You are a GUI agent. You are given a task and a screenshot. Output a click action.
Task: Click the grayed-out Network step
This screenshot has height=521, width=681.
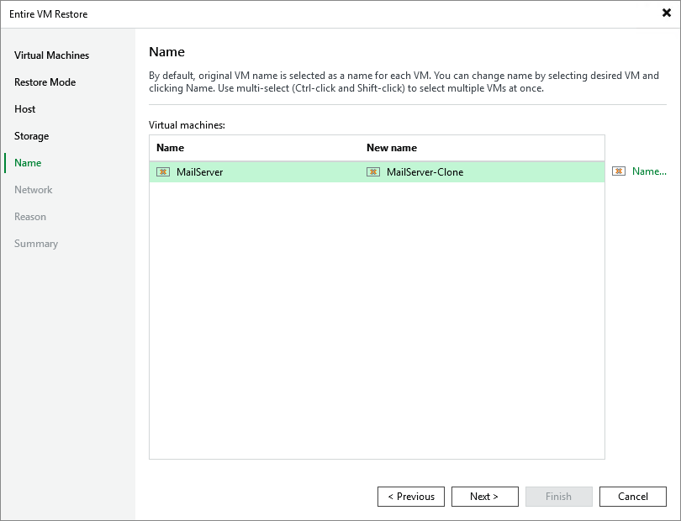pyautogui.click(x=34, y=189)
